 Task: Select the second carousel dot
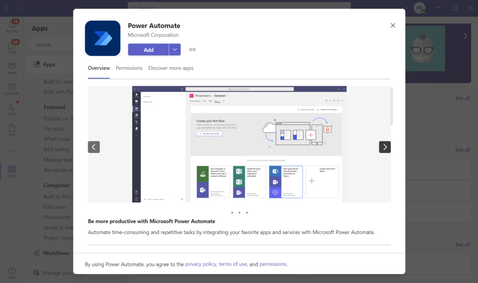point(239,213)
